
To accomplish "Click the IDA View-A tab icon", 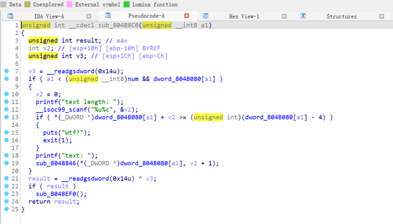I will click(10, 16).
